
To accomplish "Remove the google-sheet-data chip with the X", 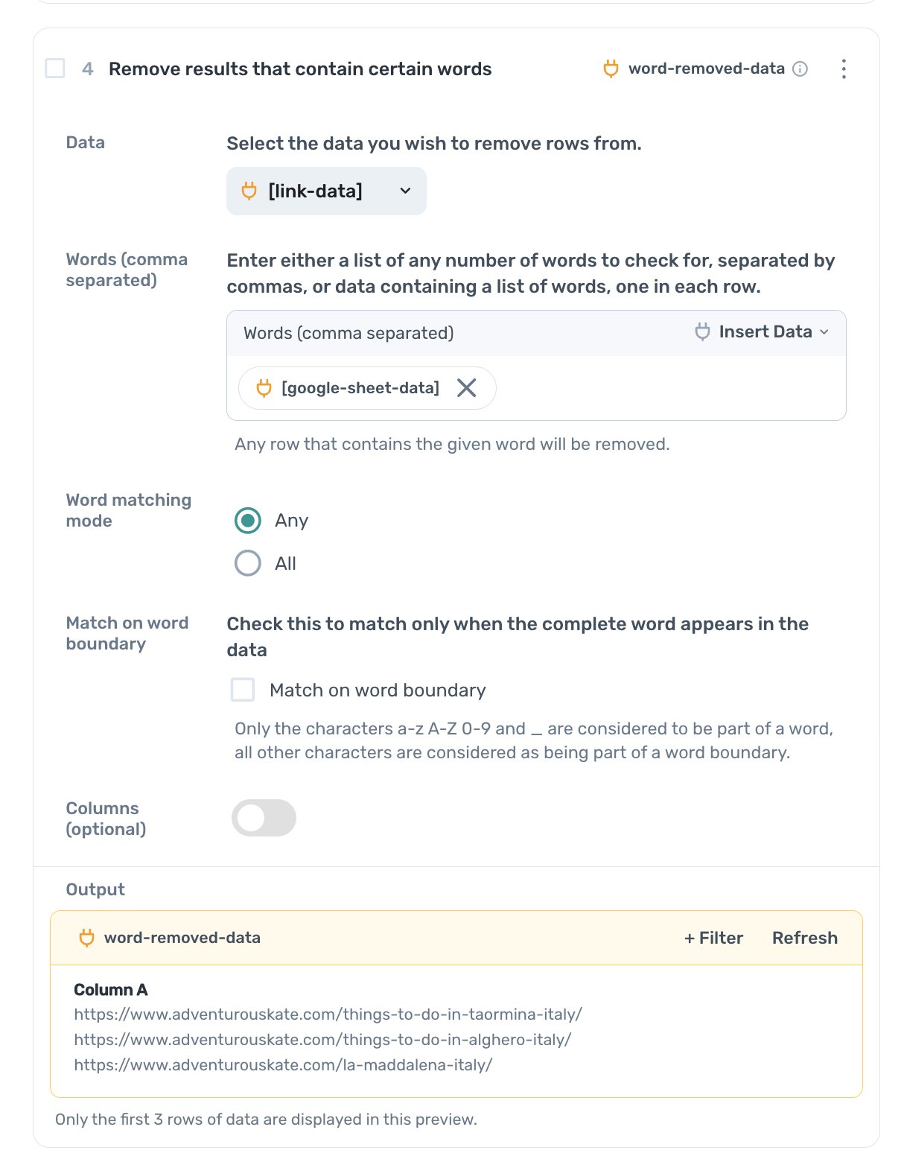I will [x=467, y=388].
